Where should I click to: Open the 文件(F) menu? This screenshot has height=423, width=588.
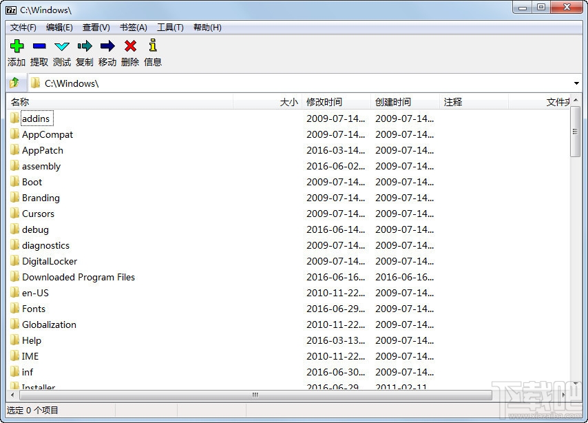(x=23, y=27)
